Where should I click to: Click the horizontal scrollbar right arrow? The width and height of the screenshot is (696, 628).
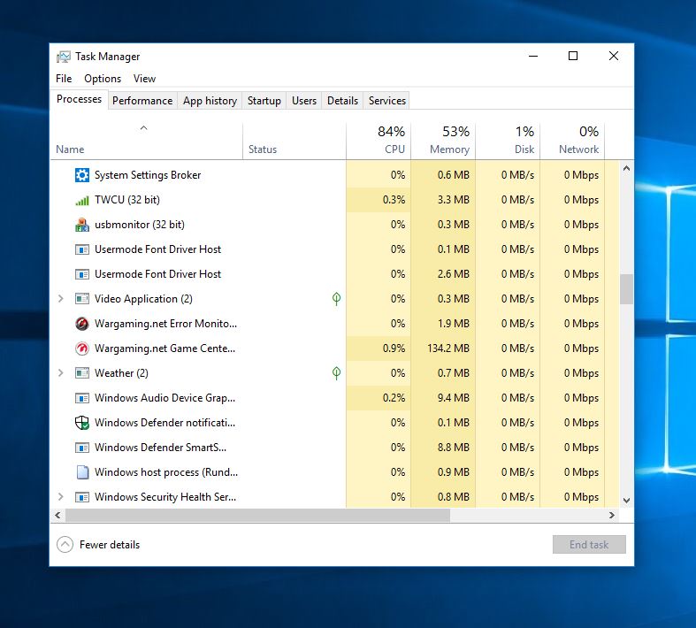click(611, 515)
